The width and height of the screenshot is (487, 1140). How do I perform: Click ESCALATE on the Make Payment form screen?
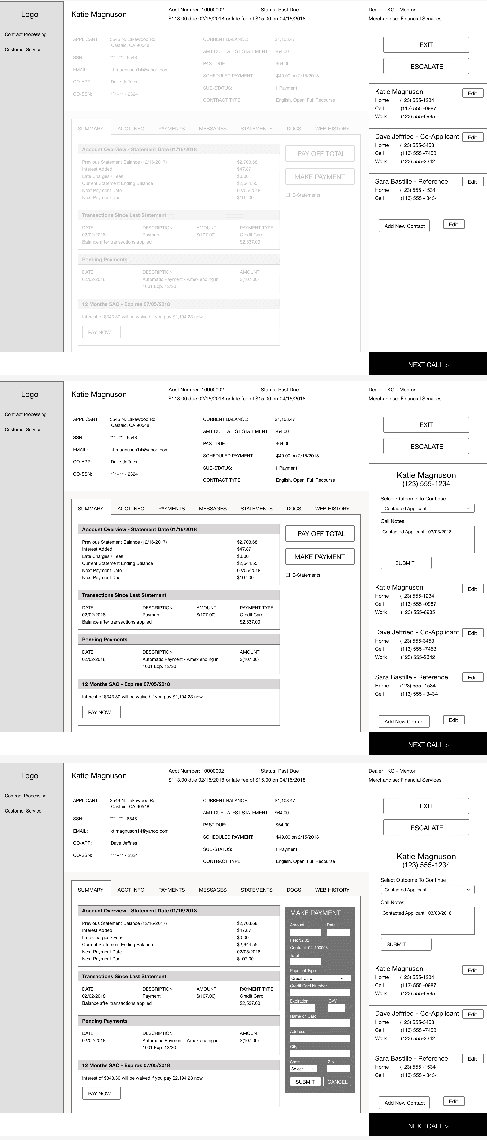point(426,827)
